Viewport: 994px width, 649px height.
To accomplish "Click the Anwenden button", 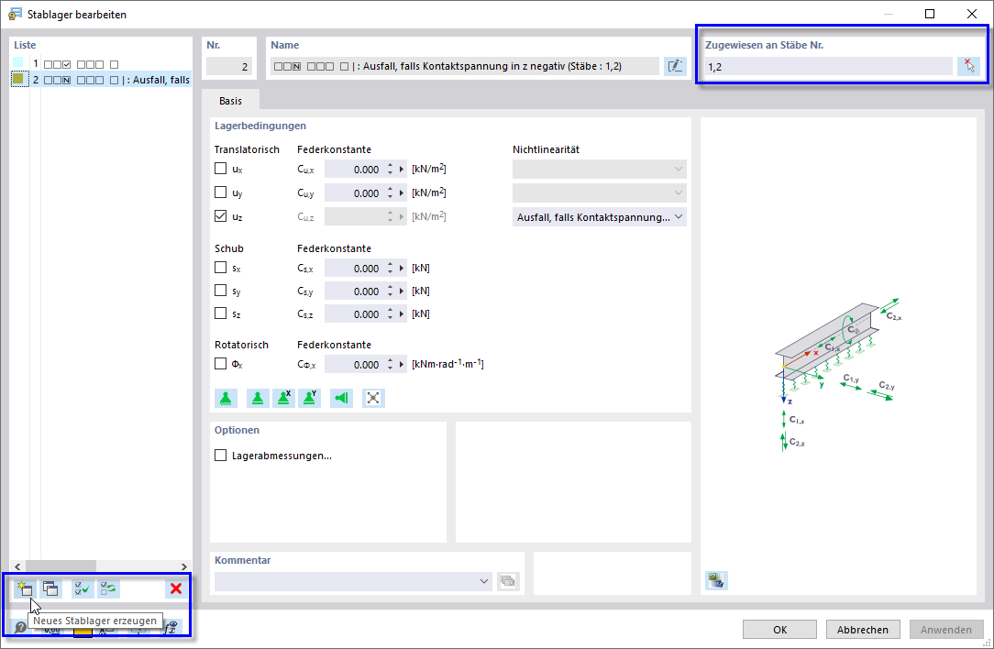I will click(x=945, y=630).
